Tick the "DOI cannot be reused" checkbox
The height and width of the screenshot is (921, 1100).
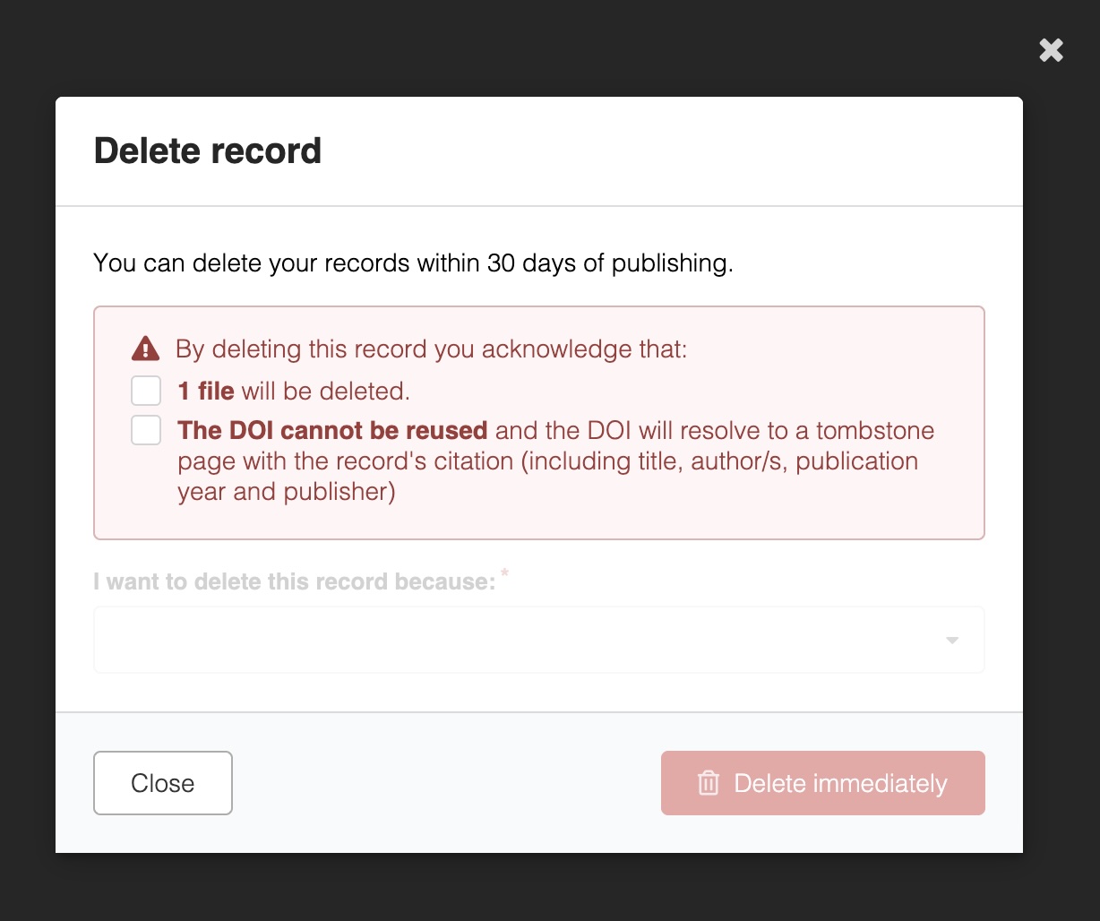[146, 430]
